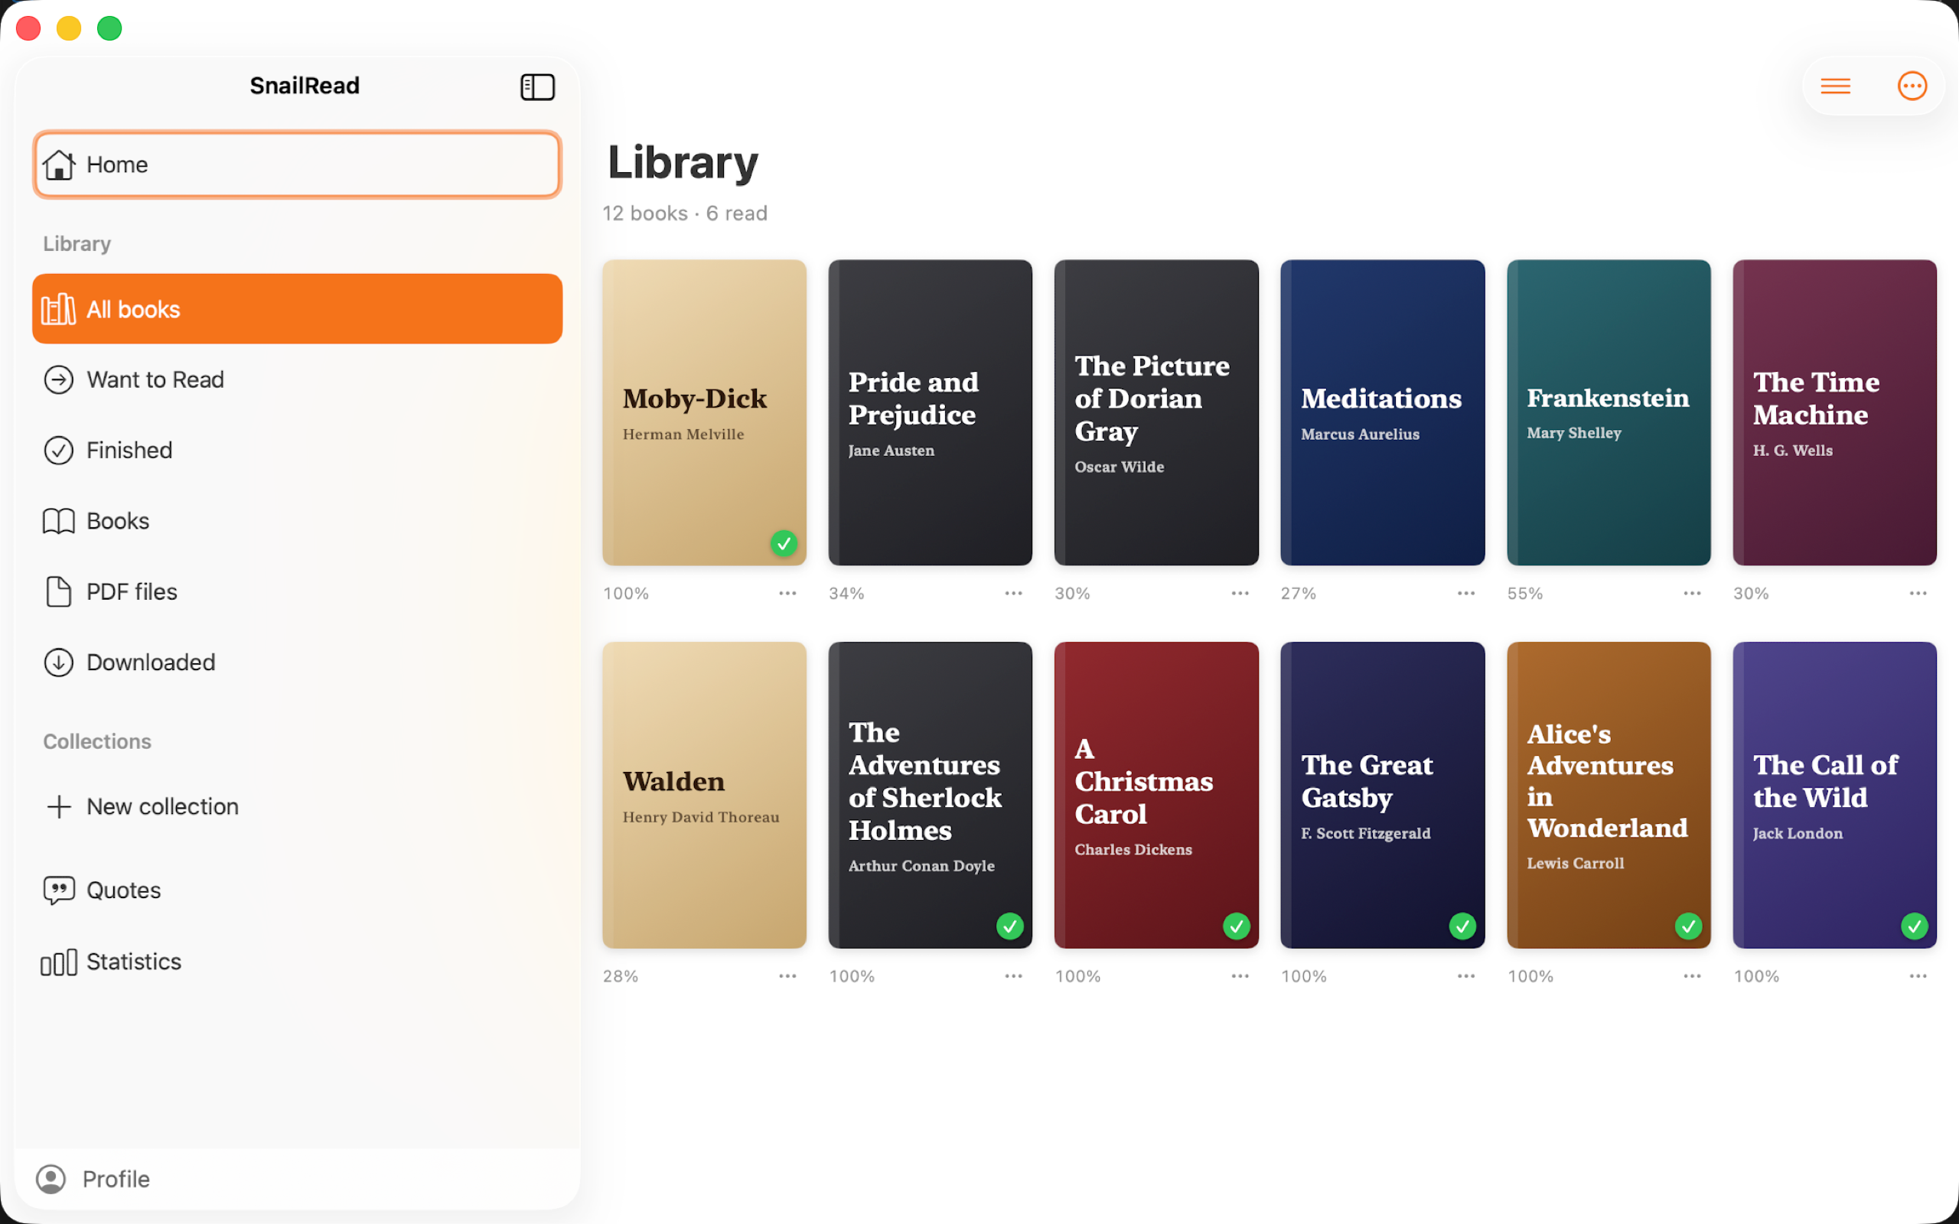Screen dimensions: 1959x1224
Task: Open the more options for The Great Gatsby
Action: tap(1466, 976)
